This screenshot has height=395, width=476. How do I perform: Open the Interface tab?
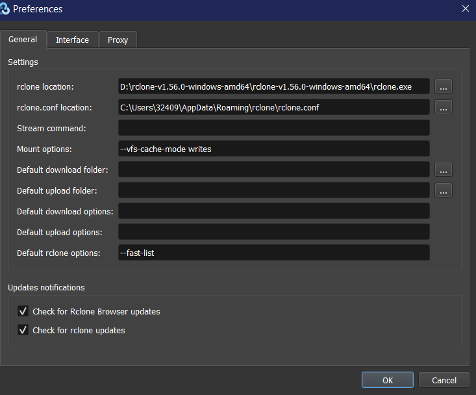pos(72,40)
